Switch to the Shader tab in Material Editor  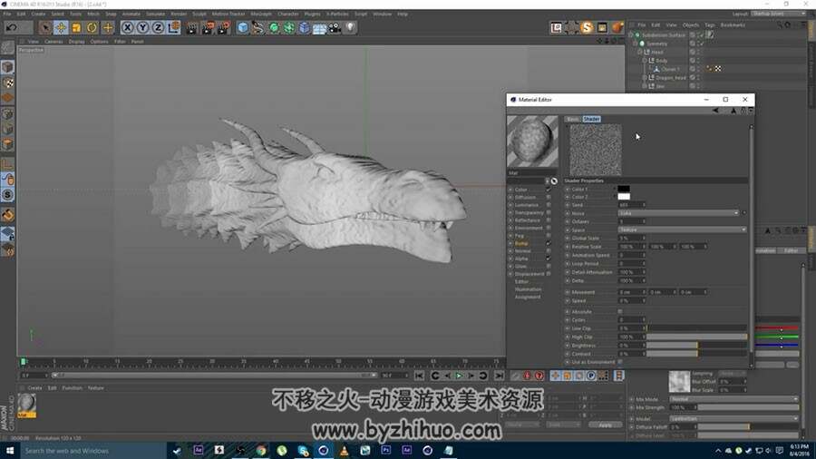(x=591, y=119)
